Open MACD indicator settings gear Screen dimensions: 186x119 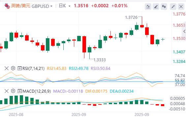(13, 91)
